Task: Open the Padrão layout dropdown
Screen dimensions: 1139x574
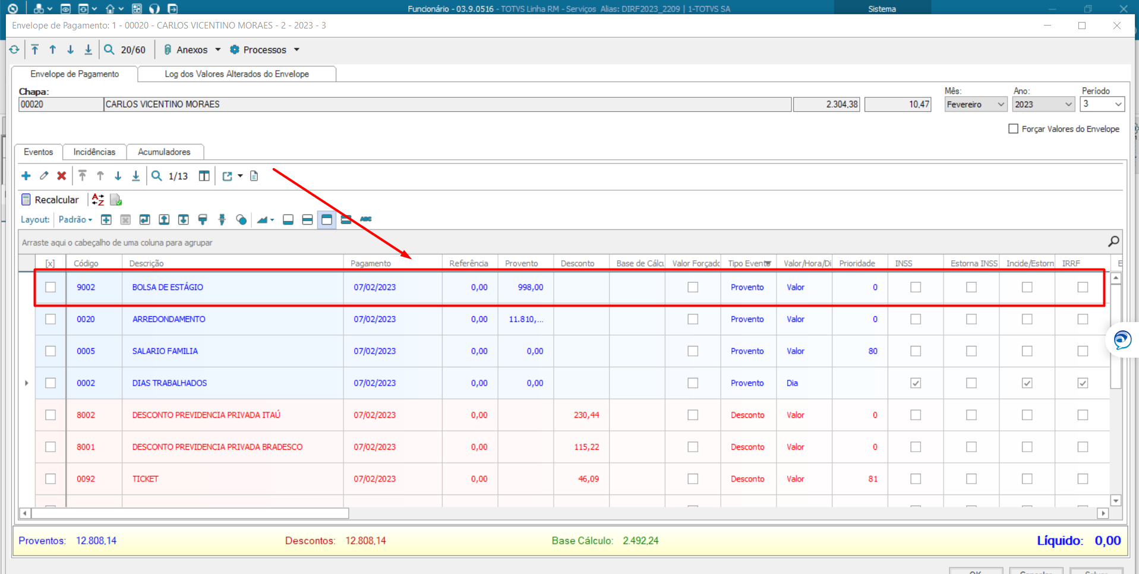Action: pyautogui.click(x=75, y=220)
